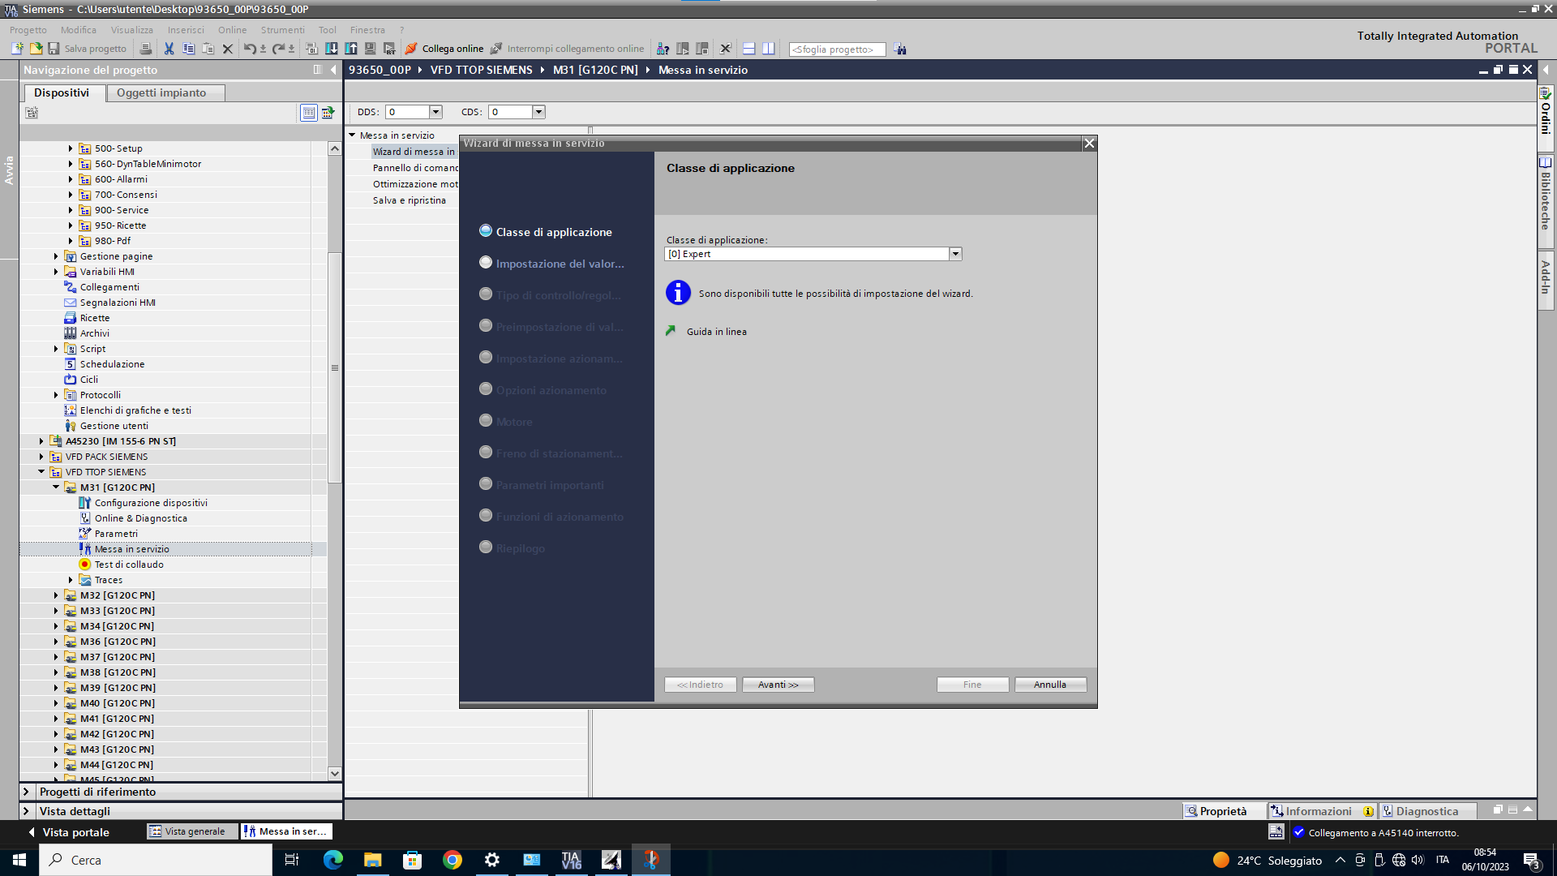
Task: Click the Paste toolbar icon
Action: 208,49
